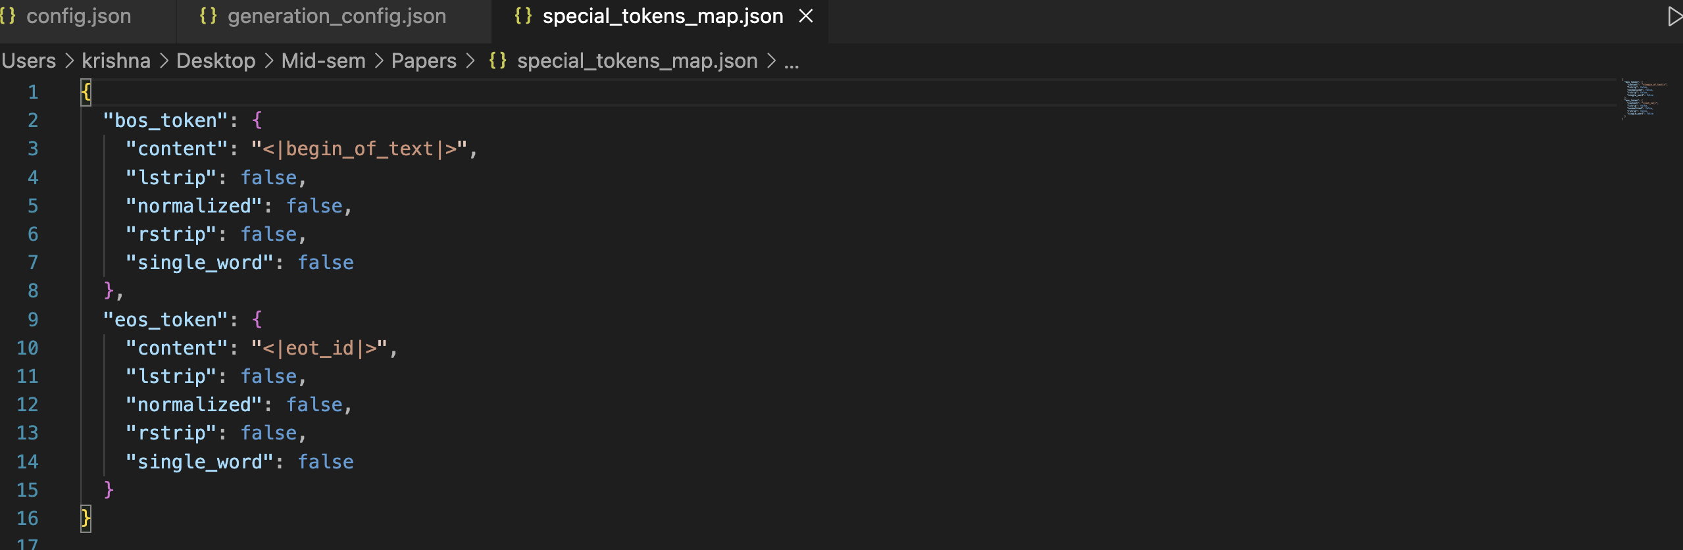Select line 9 via its line number
Image resolution: width=1683 pixels, height=550 pixels.
(x=33, y=320)
